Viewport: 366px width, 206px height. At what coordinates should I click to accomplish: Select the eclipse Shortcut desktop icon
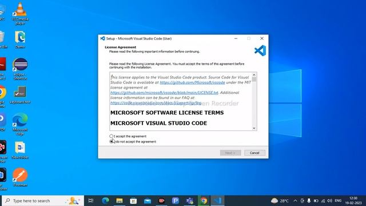click(x=21, y=69)
